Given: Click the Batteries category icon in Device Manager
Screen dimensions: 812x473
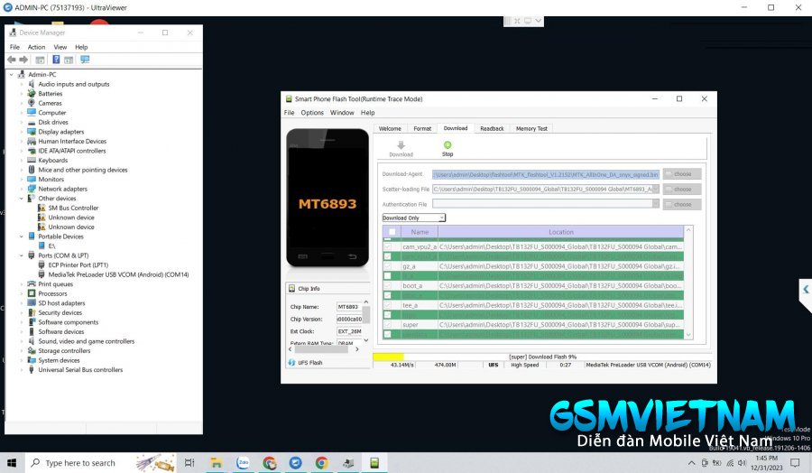Looking at the screenshot, I should pos(32,93).
